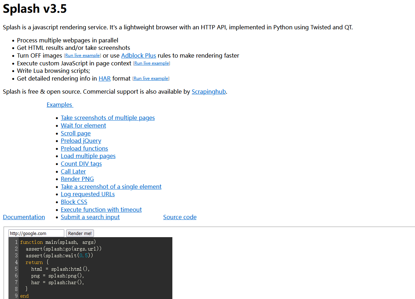
Task: Follow the HAR format link
Action: click(105, 78)
